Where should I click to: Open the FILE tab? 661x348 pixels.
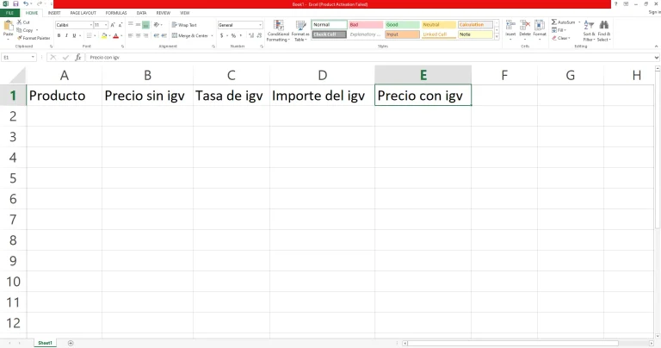tap(9, 13)
